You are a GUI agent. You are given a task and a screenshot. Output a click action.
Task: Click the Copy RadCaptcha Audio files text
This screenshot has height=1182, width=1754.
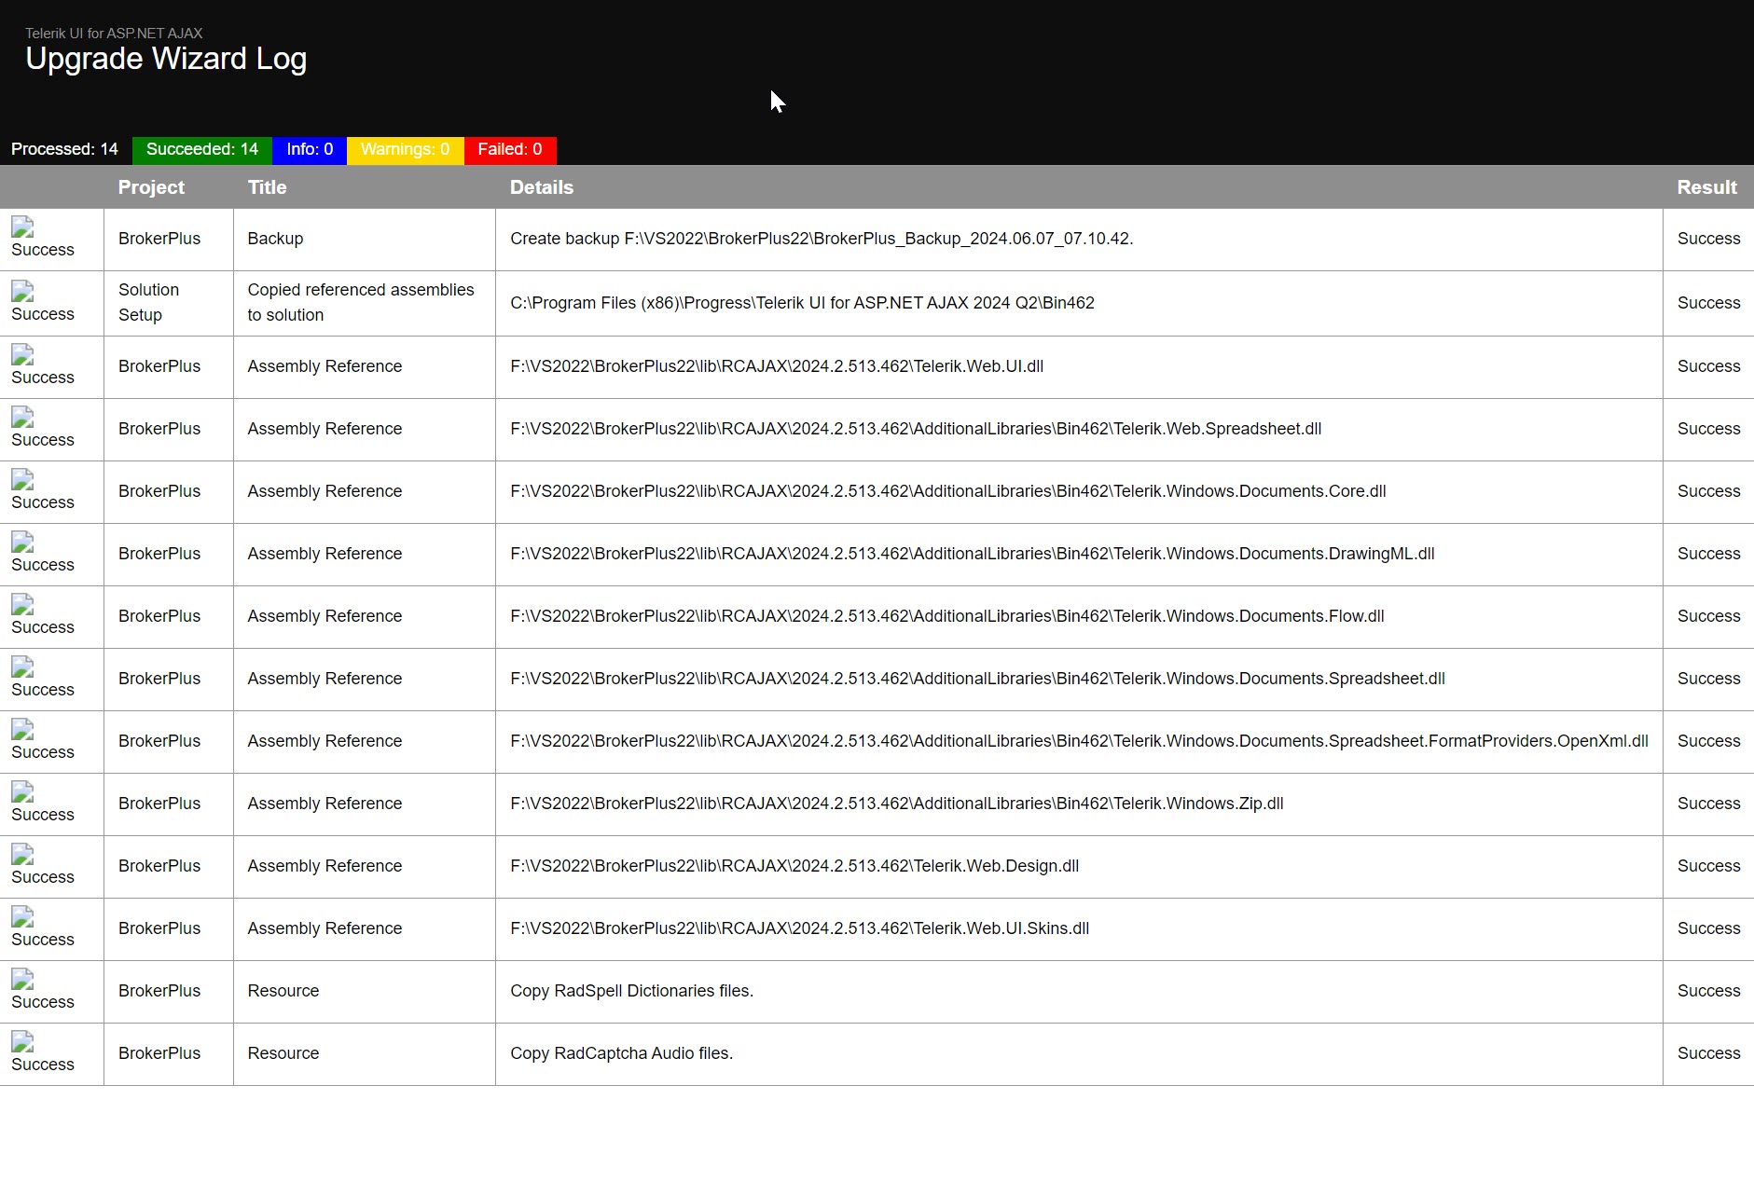pos(622,1053)
